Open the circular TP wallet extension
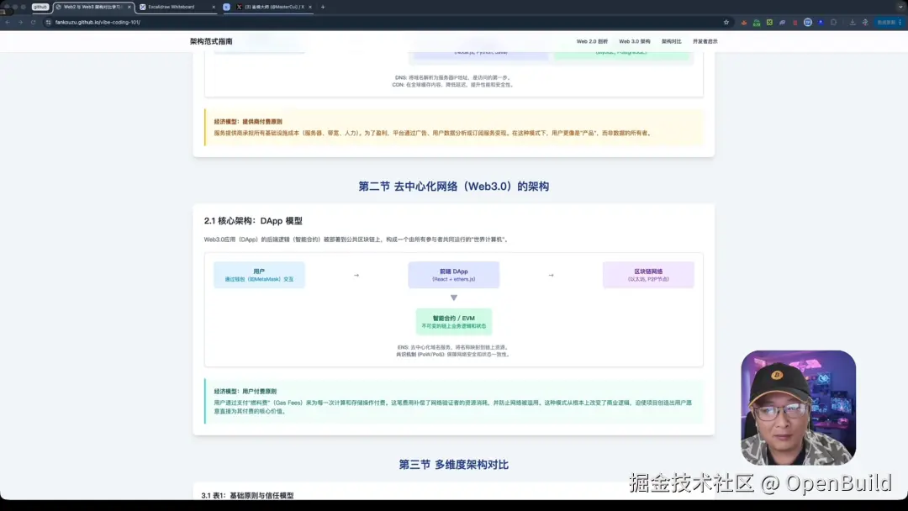Viewport: 908px width, 511px height. pyautogui.click(x=808, y=22)
